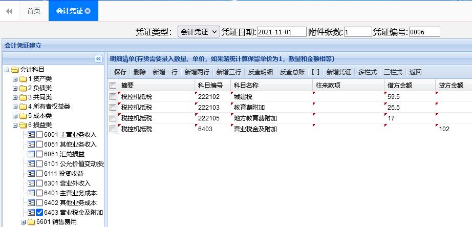Screen dimensions: 472x227
Task: Click the double-arrow tab scroll back icon
Action: pos(9,11)
